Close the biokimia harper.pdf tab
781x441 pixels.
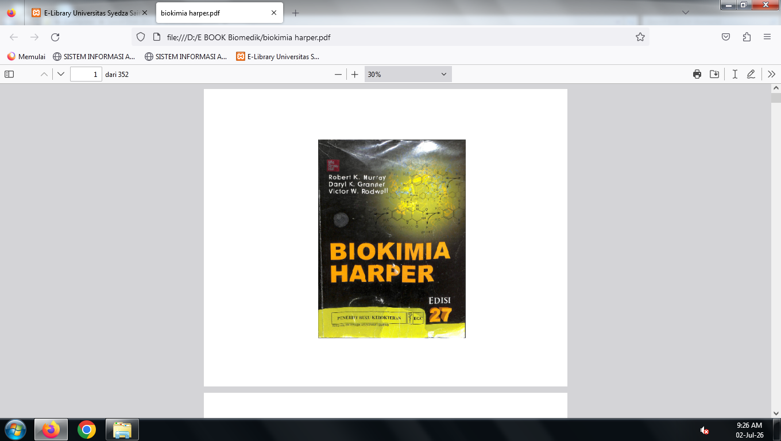(x=274, y=13)
